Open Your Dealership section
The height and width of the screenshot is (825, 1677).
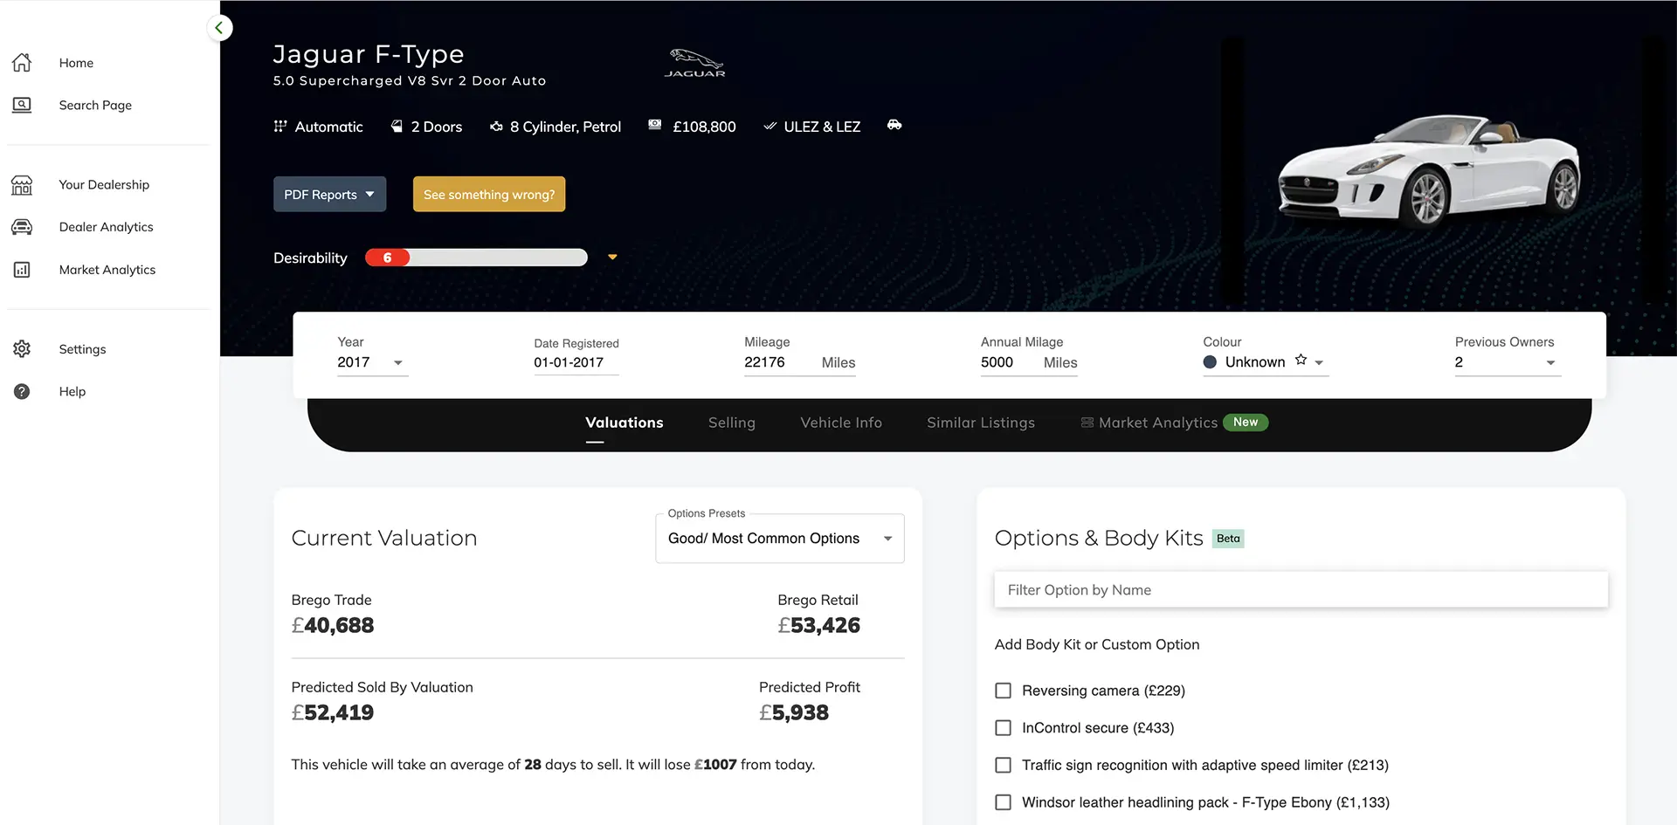(104, 185)
